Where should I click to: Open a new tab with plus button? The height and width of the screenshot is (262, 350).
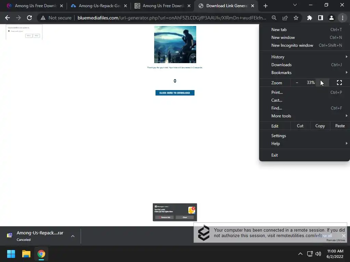tap(265, 6)
